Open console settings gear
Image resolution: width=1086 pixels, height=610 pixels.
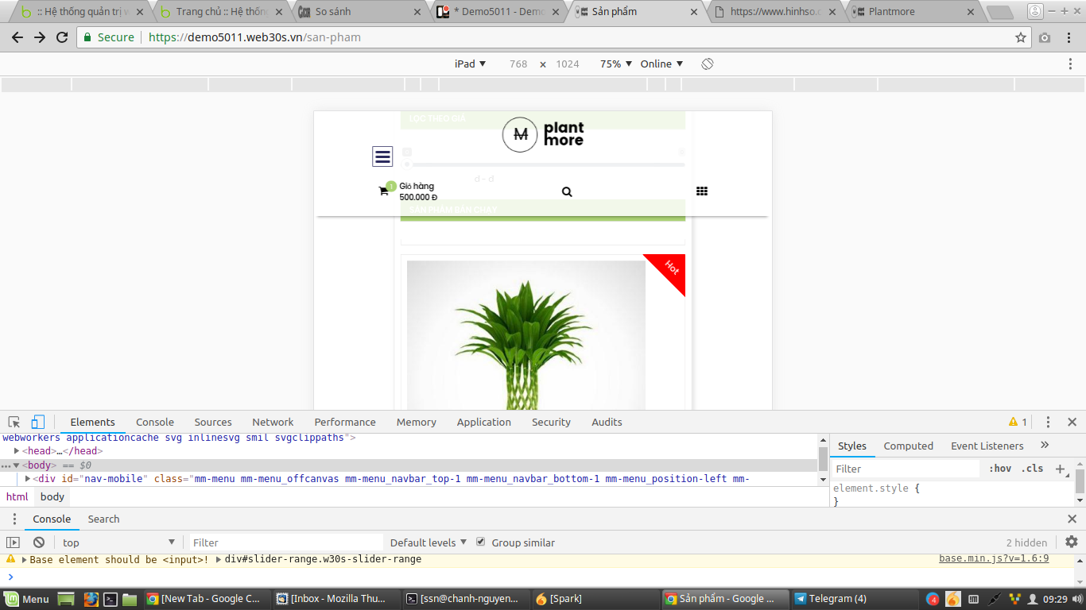pos(1072,542)
